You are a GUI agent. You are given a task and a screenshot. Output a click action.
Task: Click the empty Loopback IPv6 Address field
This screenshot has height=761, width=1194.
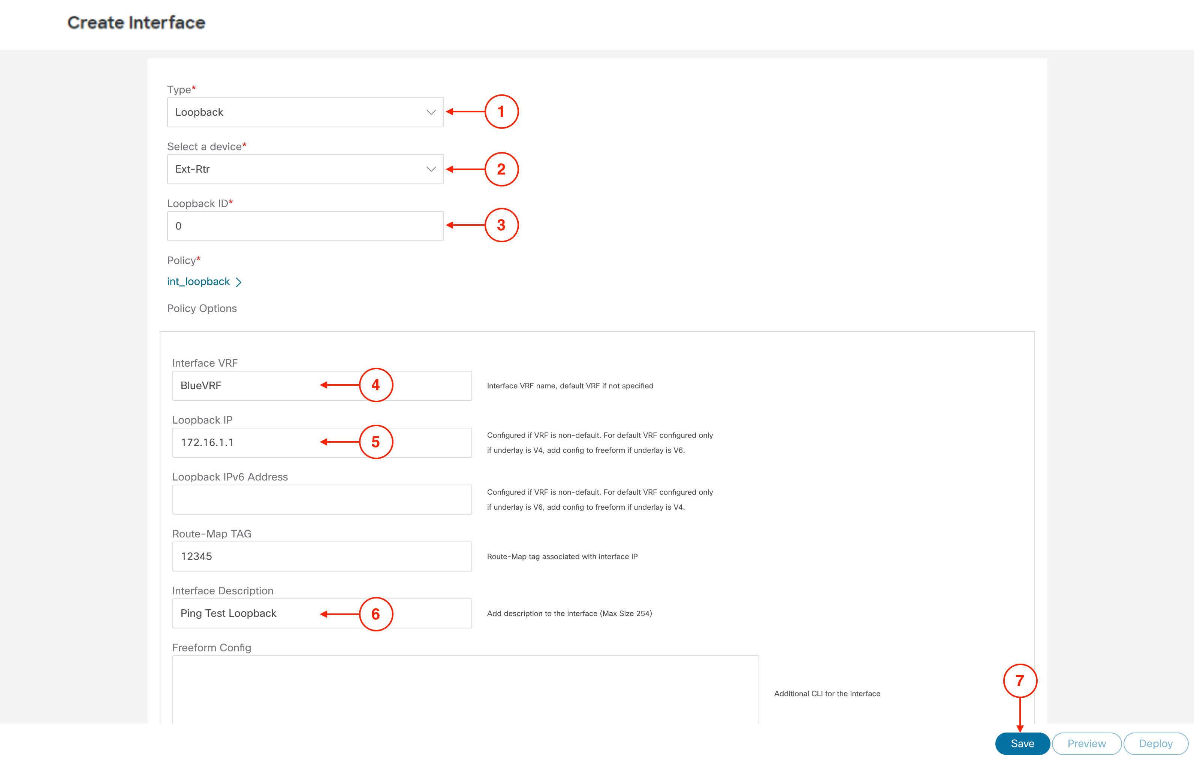pos(322,500)
